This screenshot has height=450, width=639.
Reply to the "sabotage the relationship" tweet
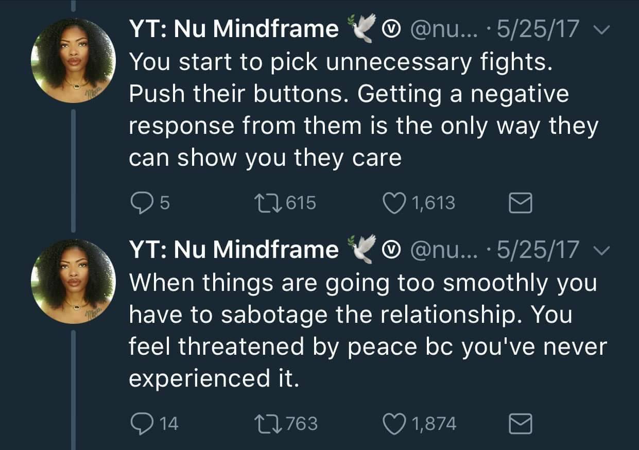tap(139, 423)
